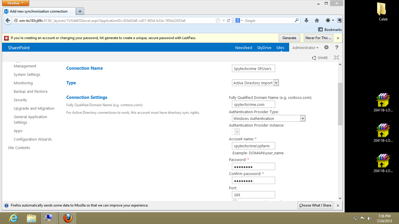Click the Connection Name text field
Screen dimensions: 399x224
click(253, 69)
